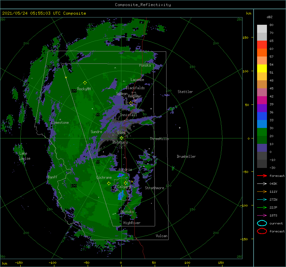Click the ThreeHills label
The height and width of the screenshot is (267, 286).
160,139
